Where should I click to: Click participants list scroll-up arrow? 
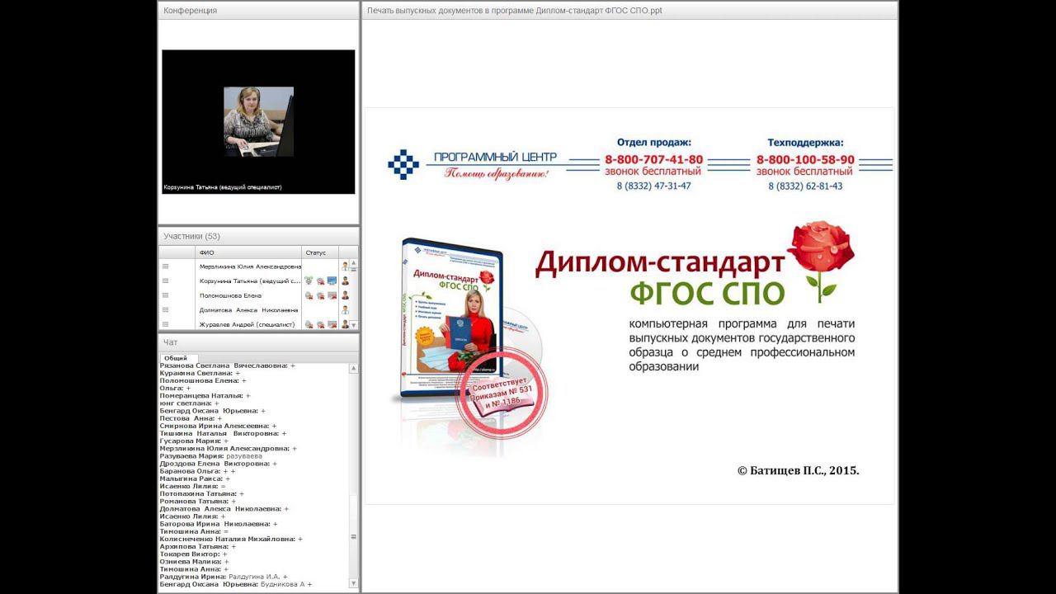[x=354, y=263]
